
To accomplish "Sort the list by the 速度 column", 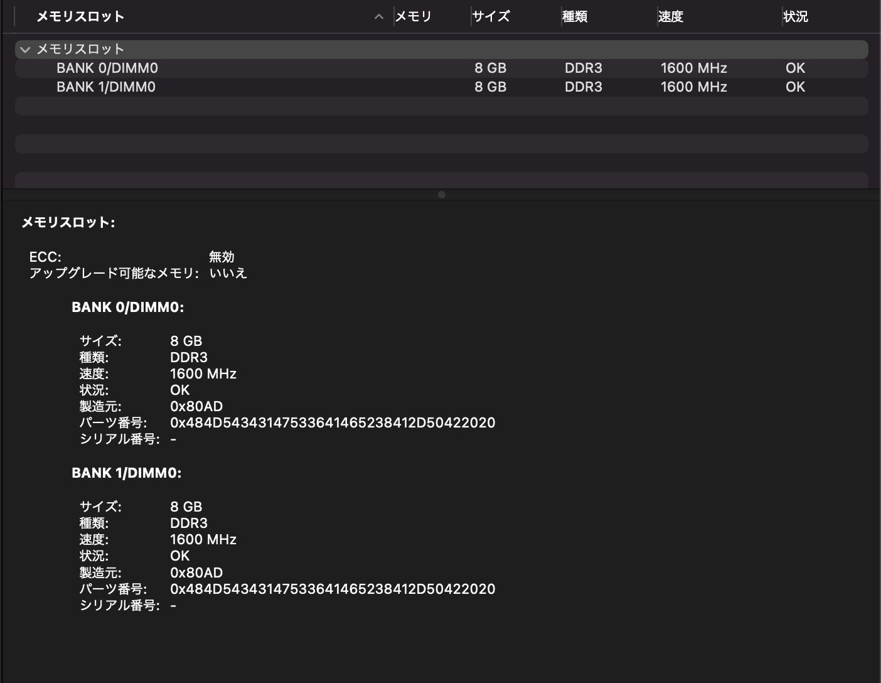I will (671, 16).
